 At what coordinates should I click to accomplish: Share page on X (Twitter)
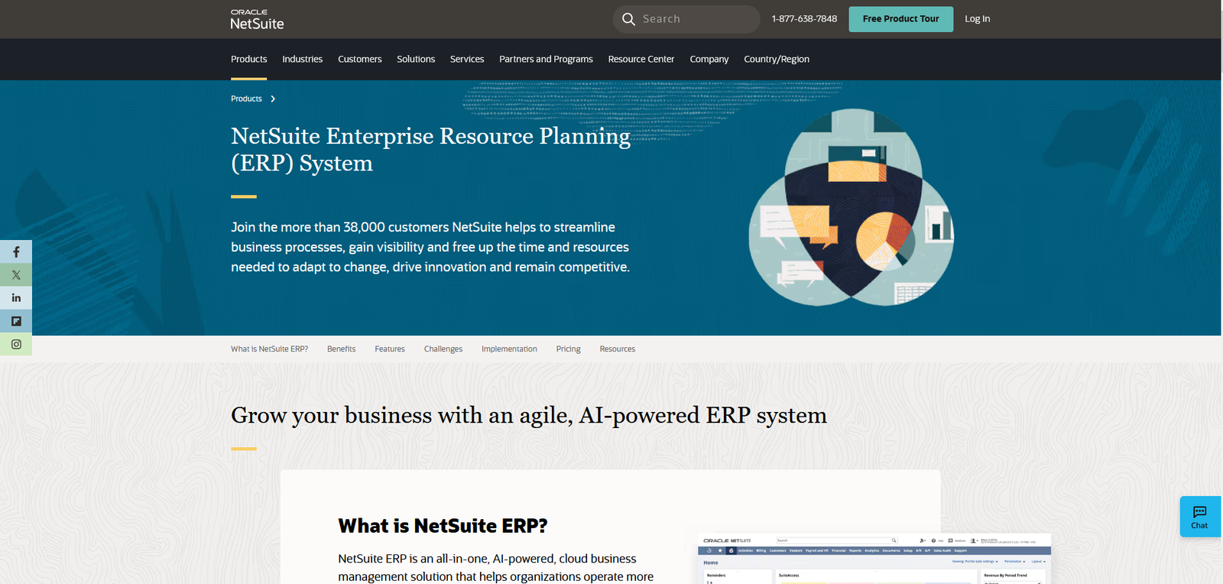click(16, 274)
